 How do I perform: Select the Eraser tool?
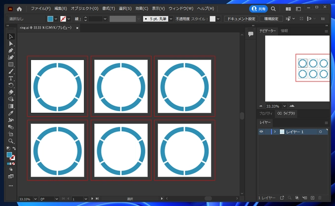point(11,92)
